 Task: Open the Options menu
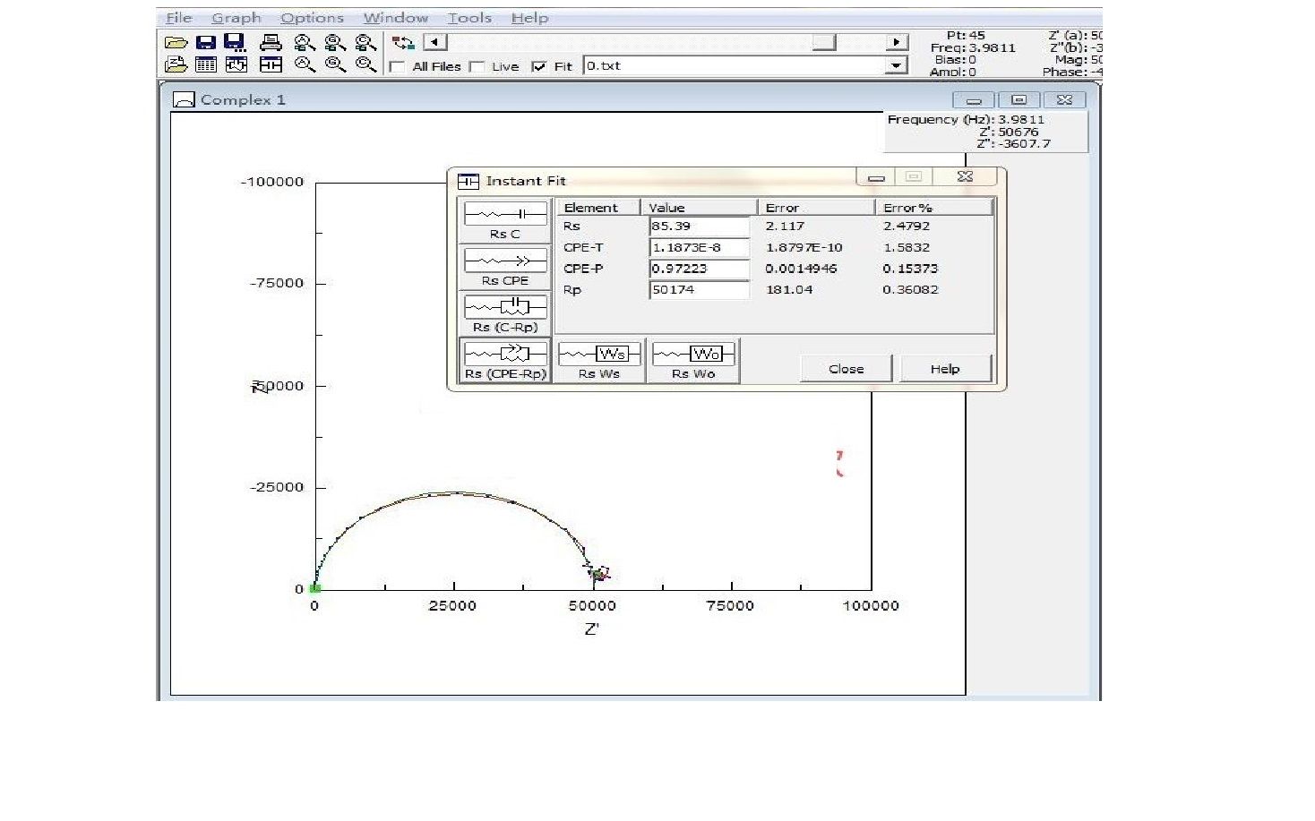(x=312, y=18)
